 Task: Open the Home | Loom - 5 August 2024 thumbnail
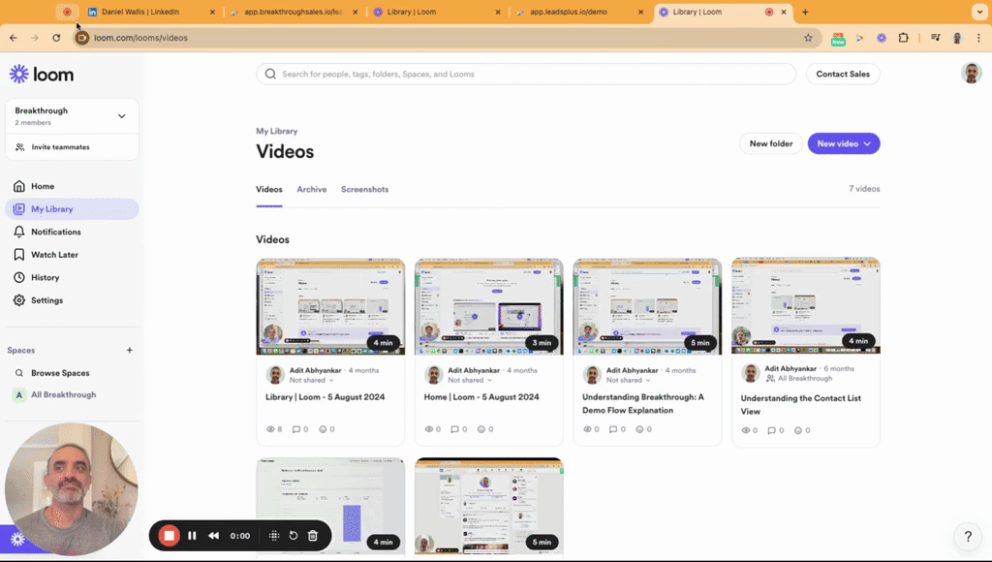[x=489, y=306]
